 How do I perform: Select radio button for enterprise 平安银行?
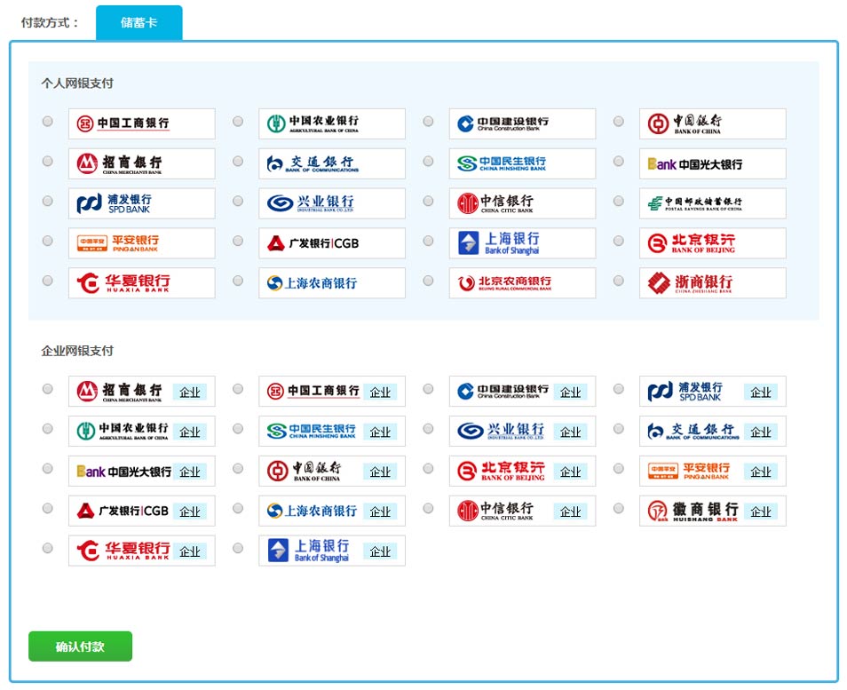619,469
